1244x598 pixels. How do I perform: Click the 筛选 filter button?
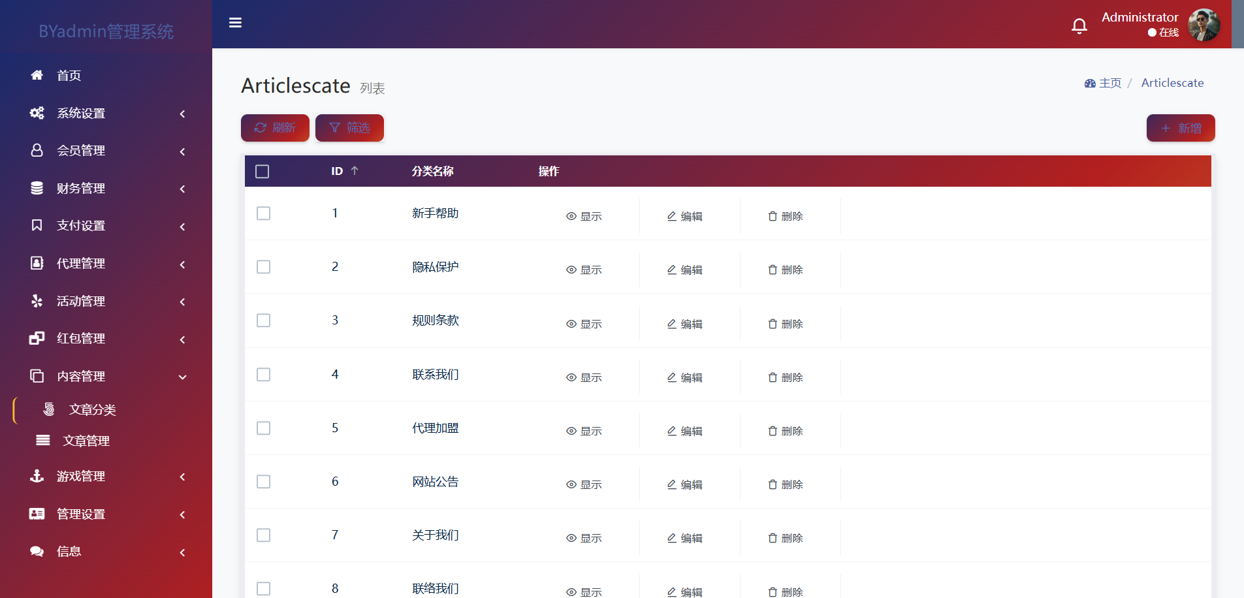(x=349, y=128)
